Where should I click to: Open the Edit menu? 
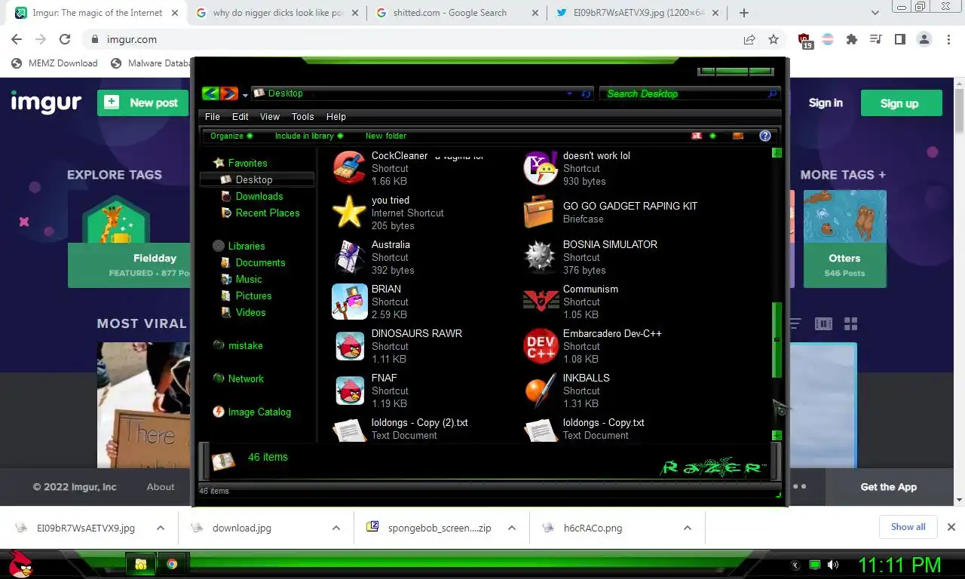point(240,116)
